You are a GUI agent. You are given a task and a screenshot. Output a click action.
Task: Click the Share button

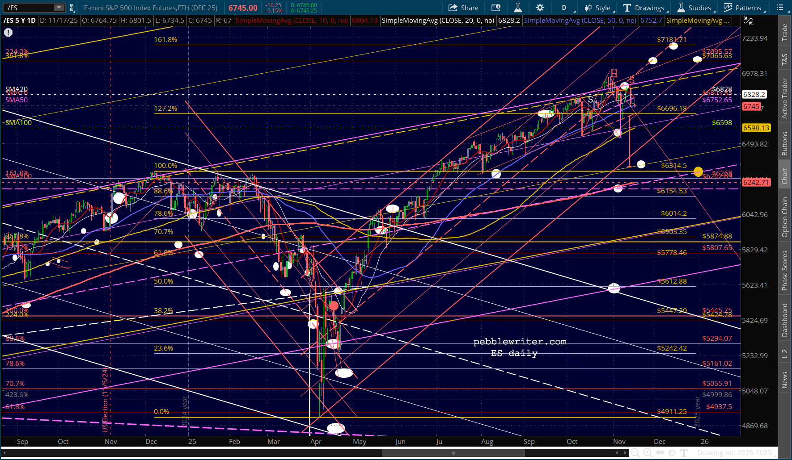463,8
